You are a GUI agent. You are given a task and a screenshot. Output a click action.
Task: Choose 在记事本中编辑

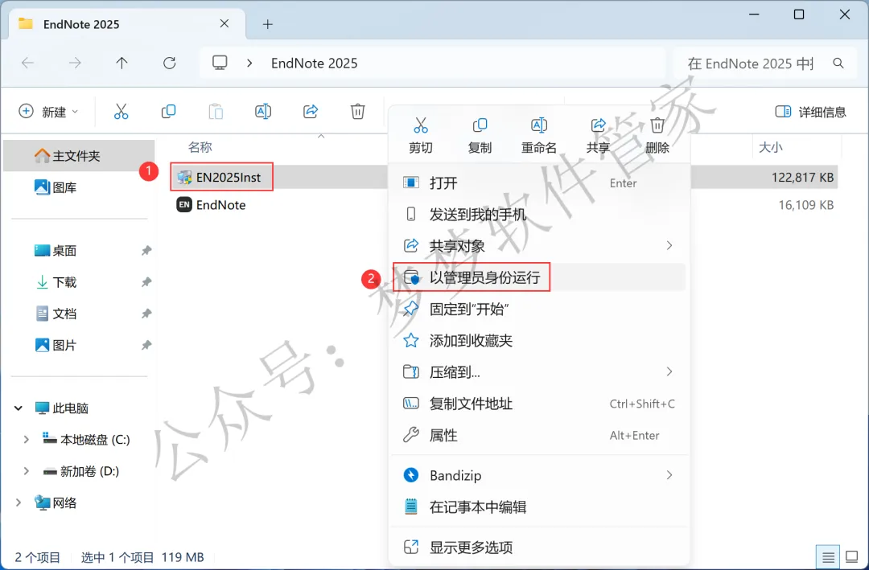coord(541,506)
